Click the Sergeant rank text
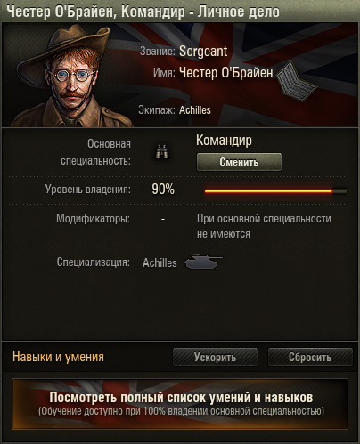This screenshot has height=444, width=360. tap(203, 52)
